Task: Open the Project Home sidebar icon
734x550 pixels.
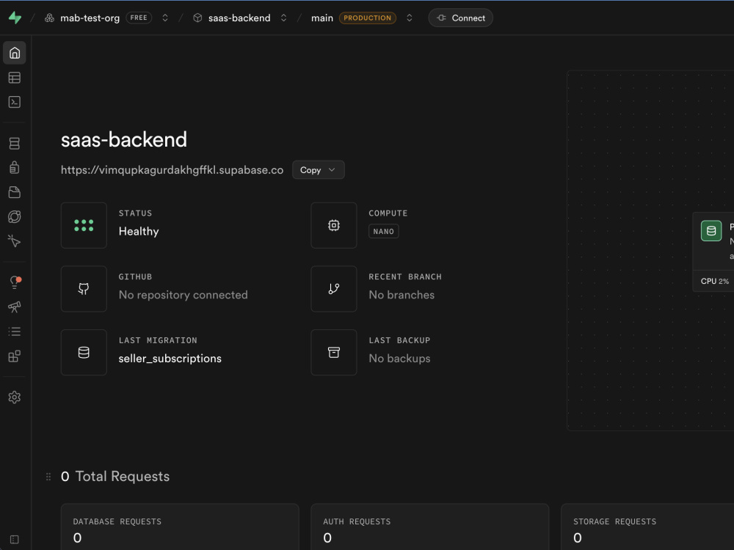Action: click(x=15, y=53)
